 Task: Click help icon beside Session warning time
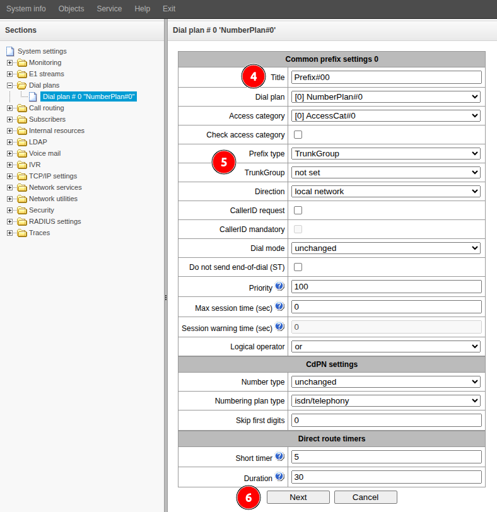(279, 327)
